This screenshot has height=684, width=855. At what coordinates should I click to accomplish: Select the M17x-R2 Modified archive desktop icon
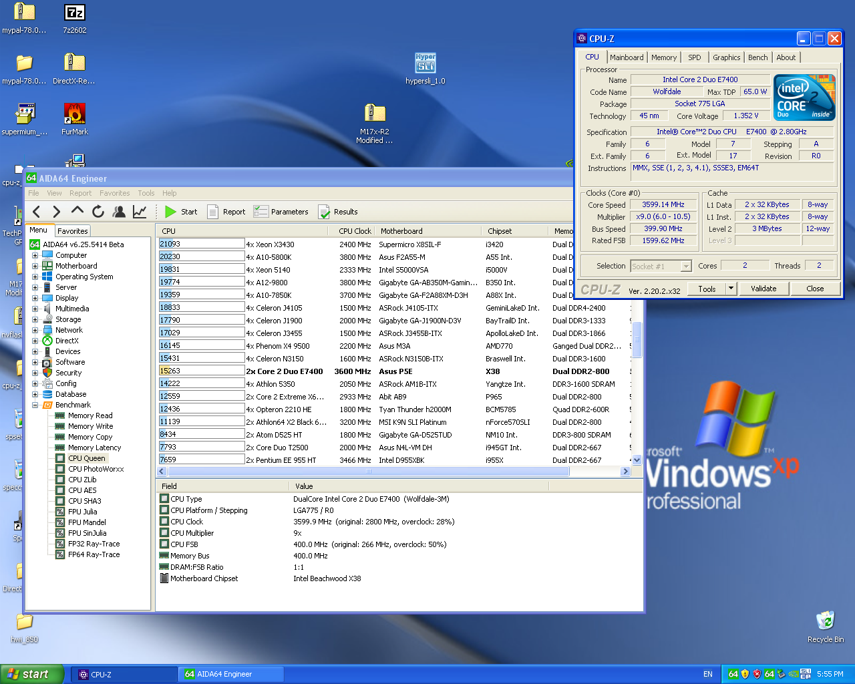pyautogui.click(x=375, y=124)
